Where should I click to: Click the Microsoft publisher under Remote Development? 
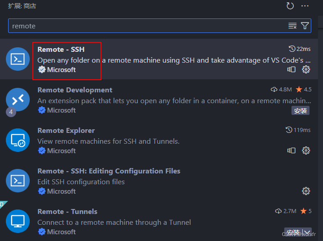pos(61,110)
